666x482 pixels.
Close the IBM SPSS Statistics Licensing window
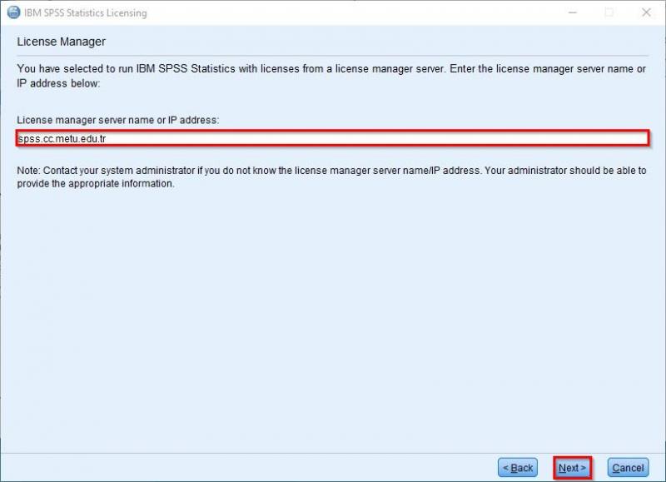[646, 12]
